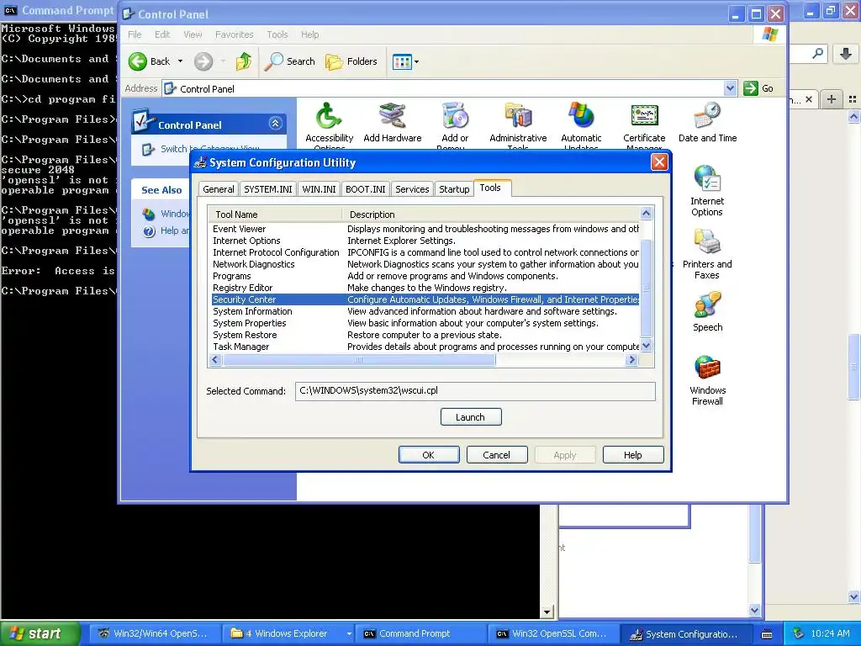Click the Tool Name column header

pyautogui.click(x=275, y=214)
